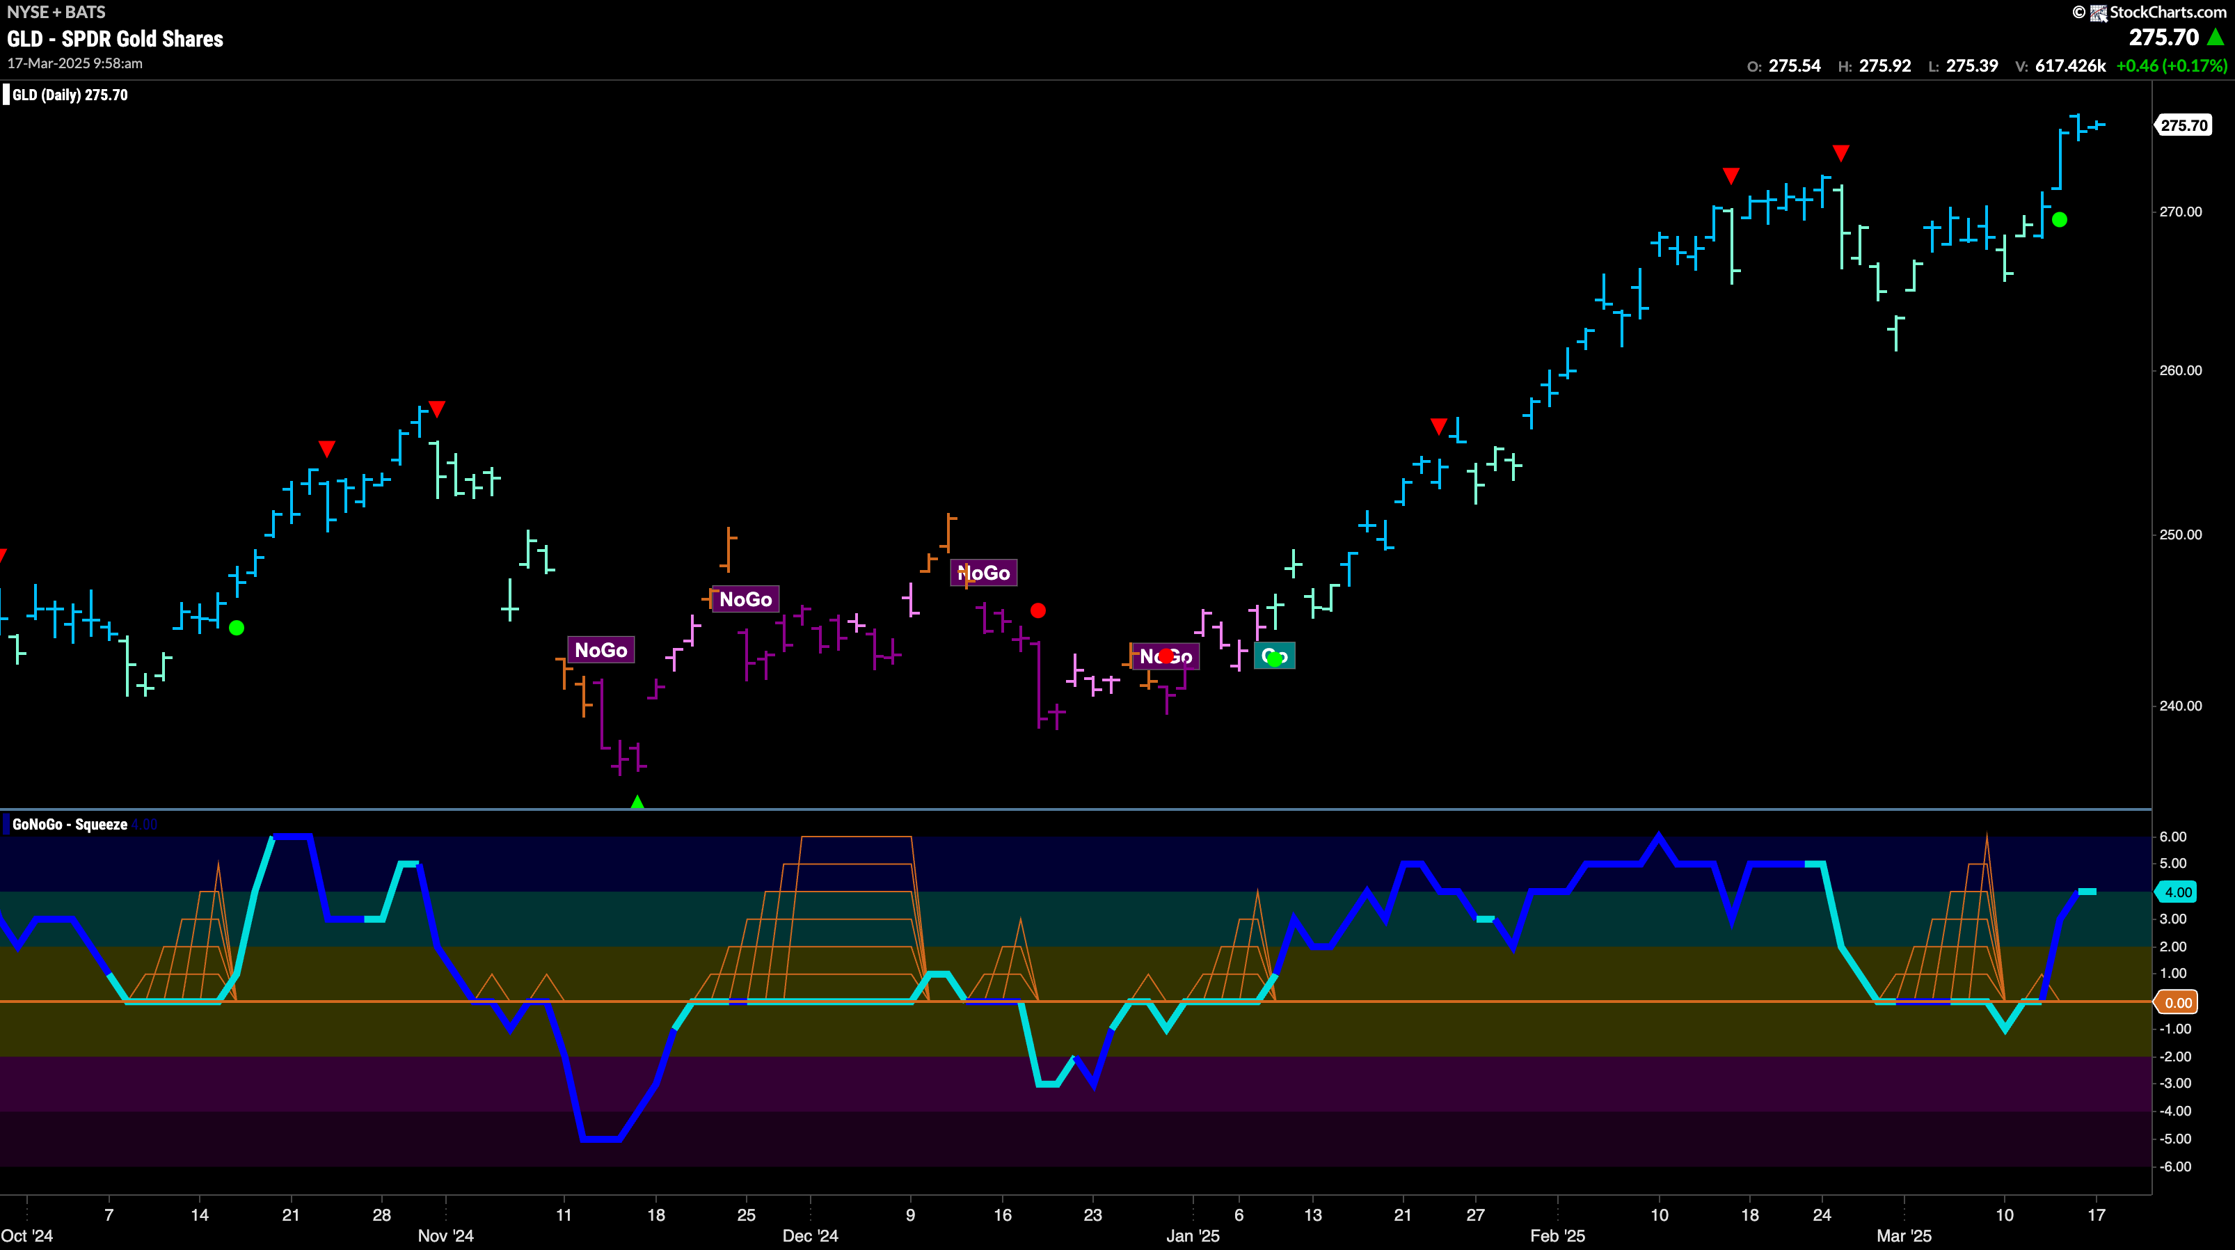Click the green up arrow beside 275.70 header price
Viewport: 2235px width, 1250px height.
click(x=2216, y=38)
